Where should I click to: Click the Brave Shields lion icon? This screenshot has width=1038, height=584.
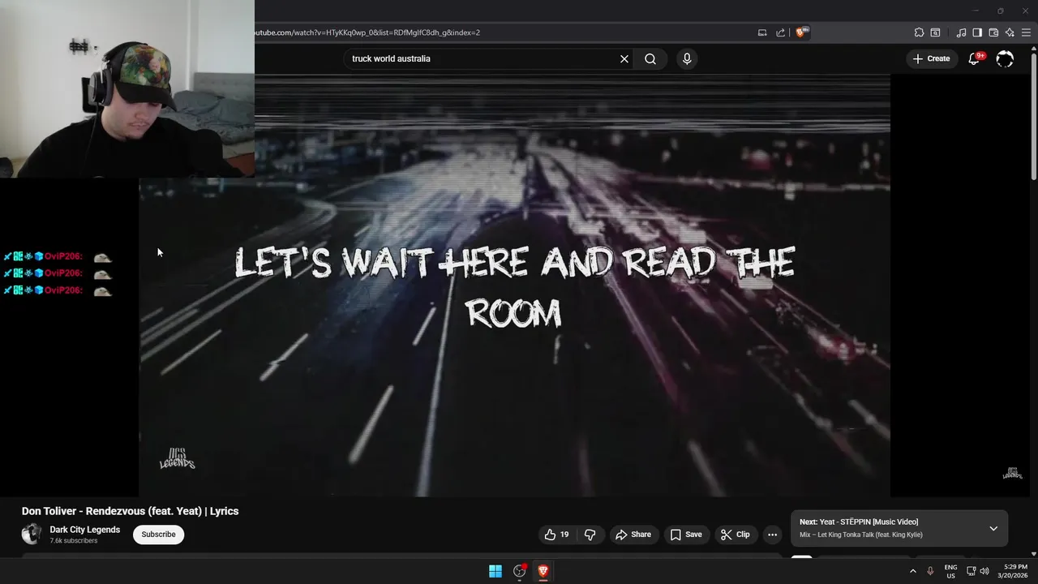(801, 32)
